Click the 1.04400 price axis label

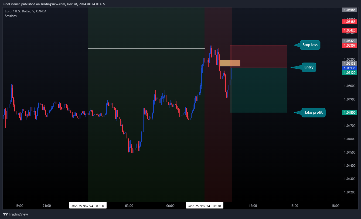(349, 166)
